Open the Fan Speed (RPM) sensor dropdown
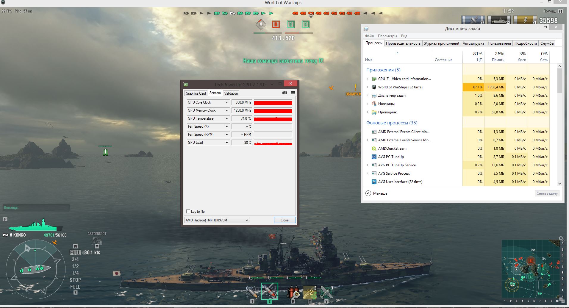Image resolution: width=569 pixels, height=308 pixels. click(227, 135)
